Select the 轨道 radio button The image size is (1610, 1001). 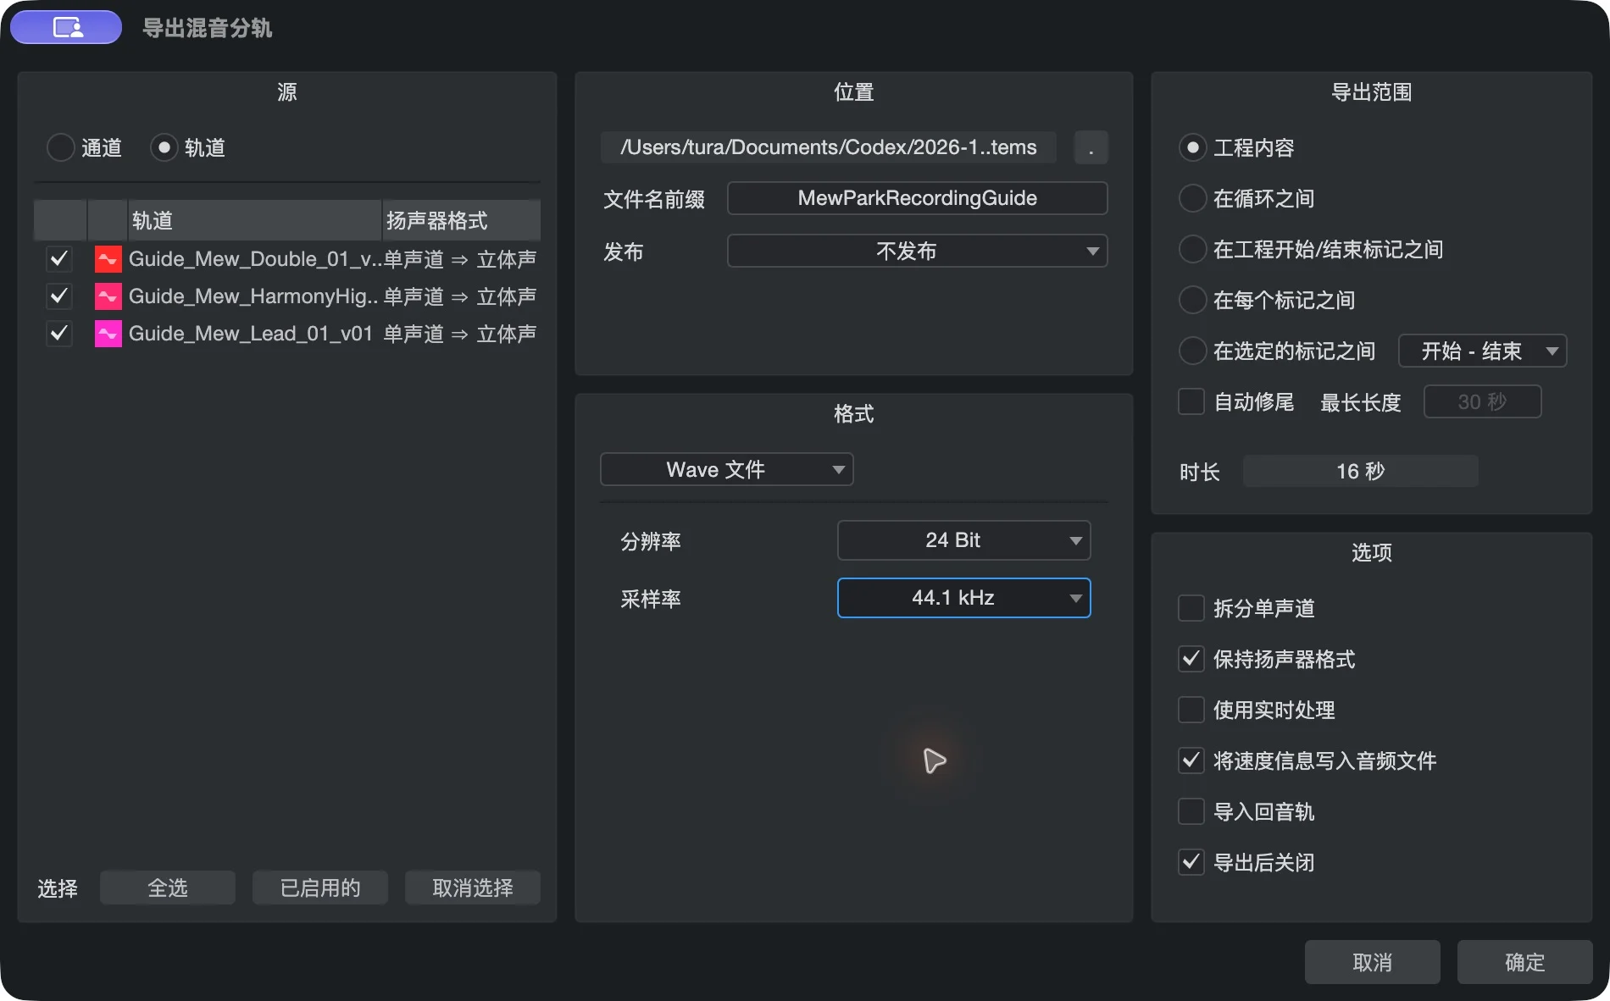point(164,147)
